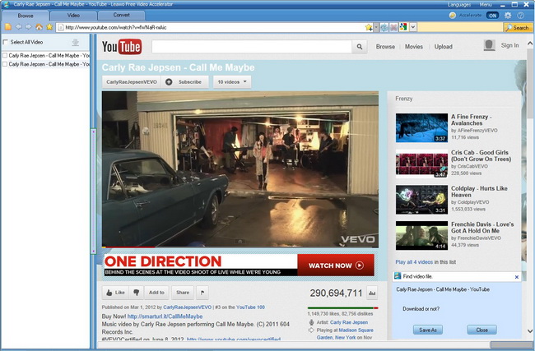Click the video progress bar
Viewport: 535px width, 351px height.
click(x=240, y=247)
